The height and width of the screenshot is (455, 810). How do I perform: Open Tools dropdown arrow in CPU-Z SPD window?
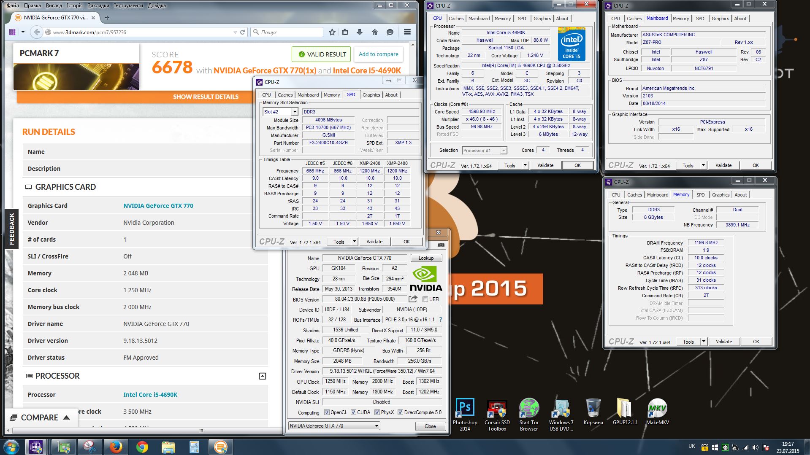click(354, 242)
